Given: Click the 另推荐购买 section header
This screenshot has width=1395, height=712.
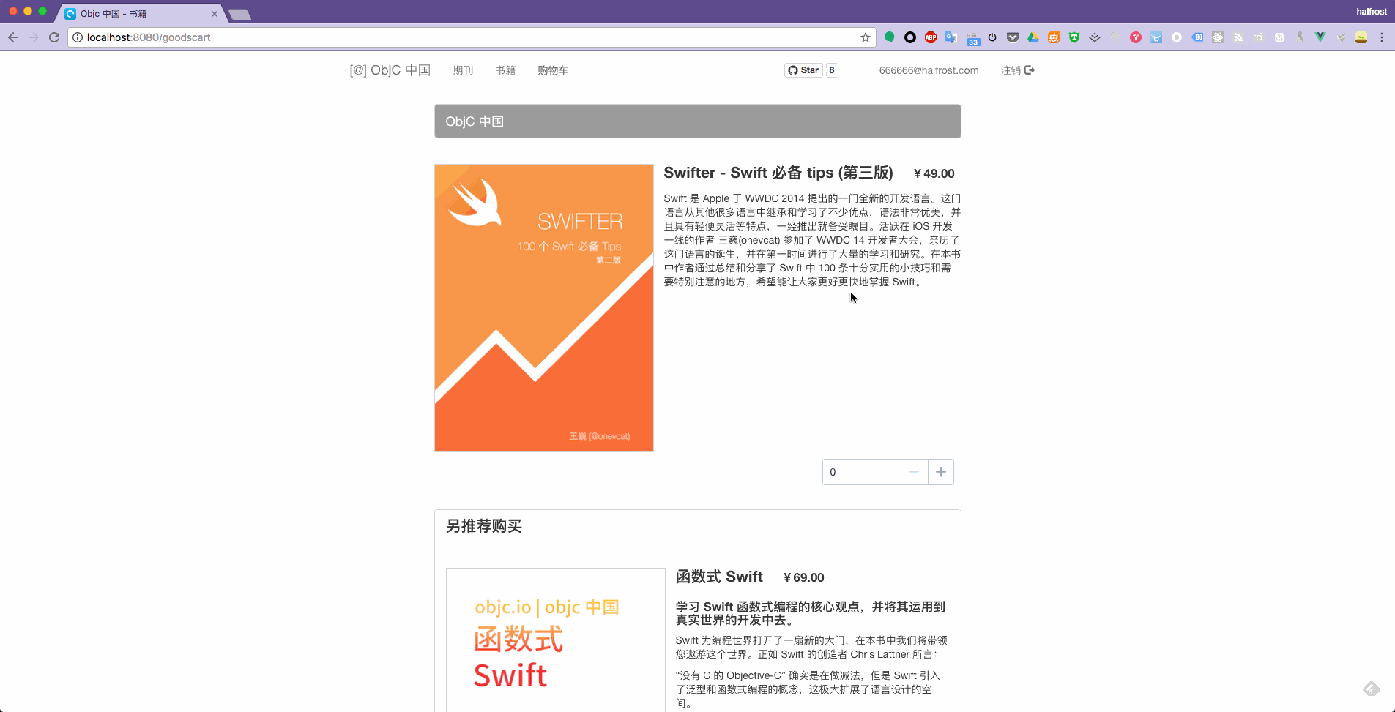Looking at the screenshot, I should [698, 526].
